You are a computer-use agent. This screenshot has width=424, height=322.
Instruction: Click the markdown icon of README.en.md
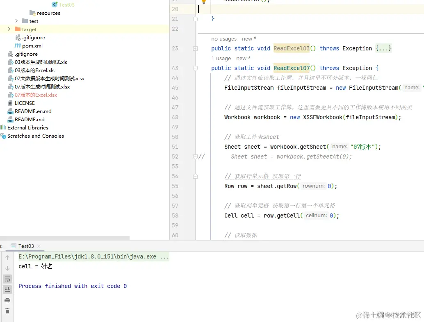click(10, 111)
